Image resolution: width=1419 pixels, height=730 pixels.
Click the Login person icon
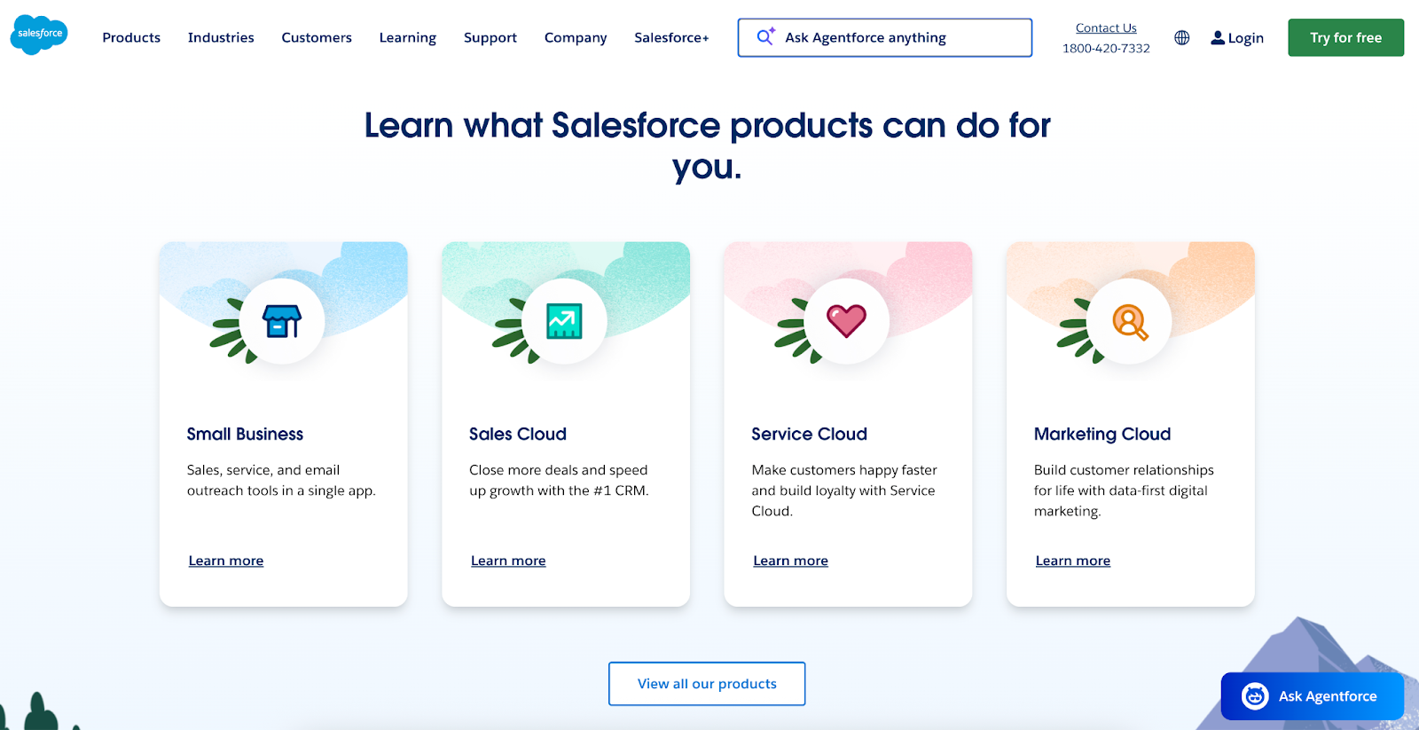1218,37
